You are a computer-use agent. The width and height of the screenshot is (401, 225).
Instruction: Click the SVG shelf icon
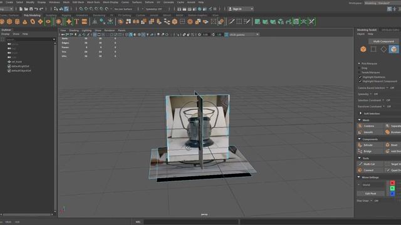click(x=85, y=22)
